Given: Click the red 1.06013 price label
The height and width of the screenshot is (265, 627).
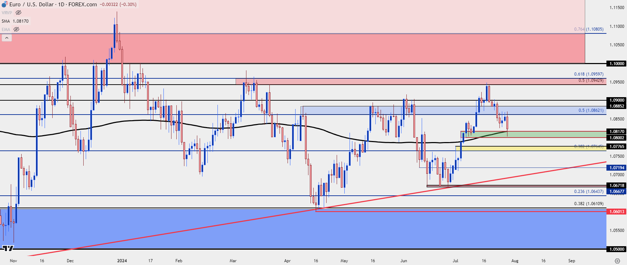Looking at the screenshot, I should pos(616,212).
